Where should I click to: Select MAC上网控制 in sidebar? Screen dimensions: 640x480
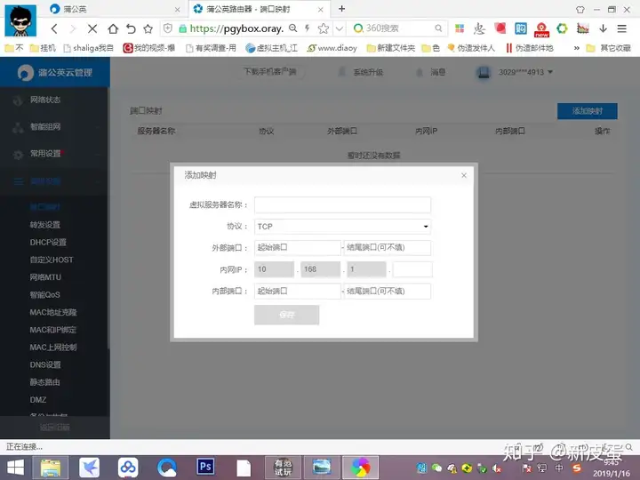pyautogui.click(x=53, y=348)
